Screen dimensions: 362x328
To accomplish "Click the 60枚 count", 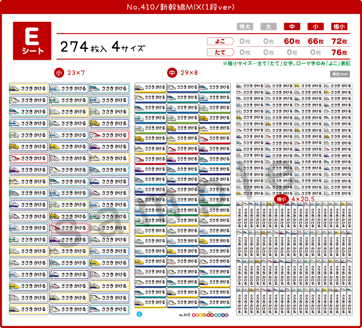I will click(x=292, y=41).
